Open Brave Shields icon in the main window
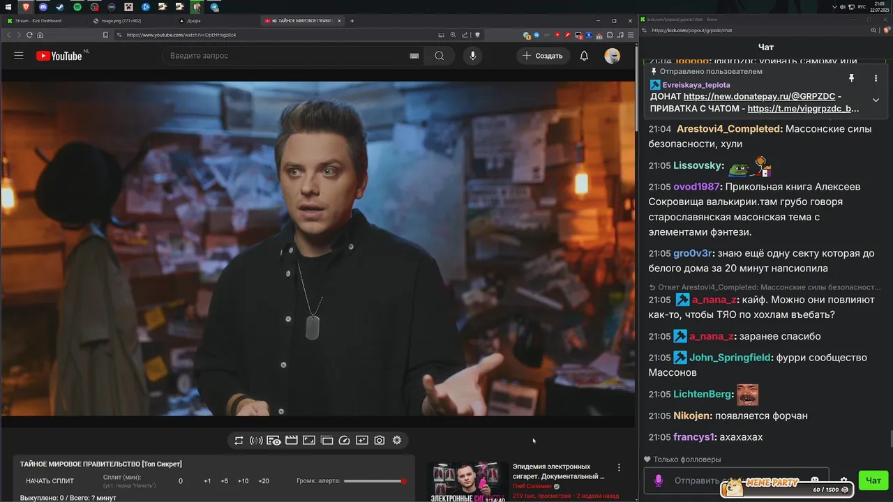 (x=478, y=35)
